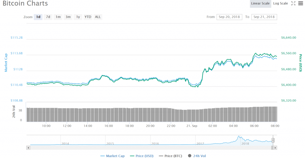The image size is (305, 158).
Task: Switch to Linear Scale
Action: click(x=260, y=4)
